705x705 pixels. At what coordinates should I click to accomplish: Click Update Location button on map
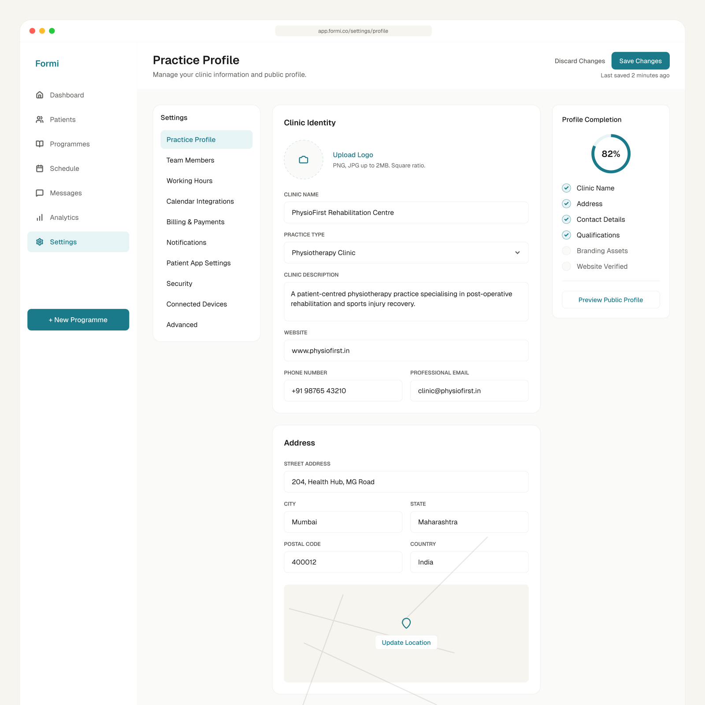click(x=406, y=642)
